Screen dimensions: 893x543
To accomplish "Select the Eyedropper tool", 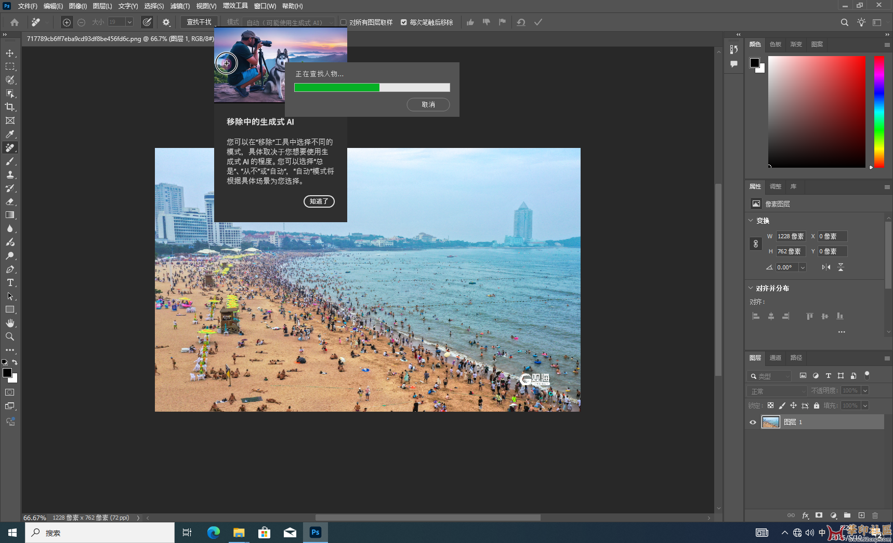I will point(10,134).
